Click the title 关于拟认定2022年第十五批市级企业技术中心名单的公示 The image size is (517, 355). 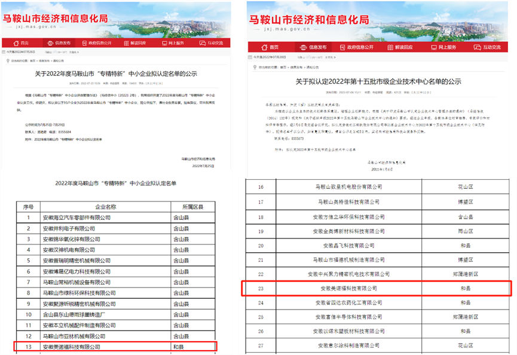378,81
